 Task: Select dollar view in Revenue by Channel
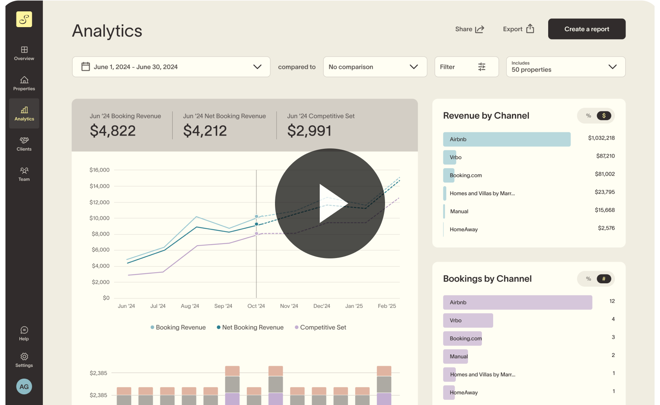[x=604, y=116]
